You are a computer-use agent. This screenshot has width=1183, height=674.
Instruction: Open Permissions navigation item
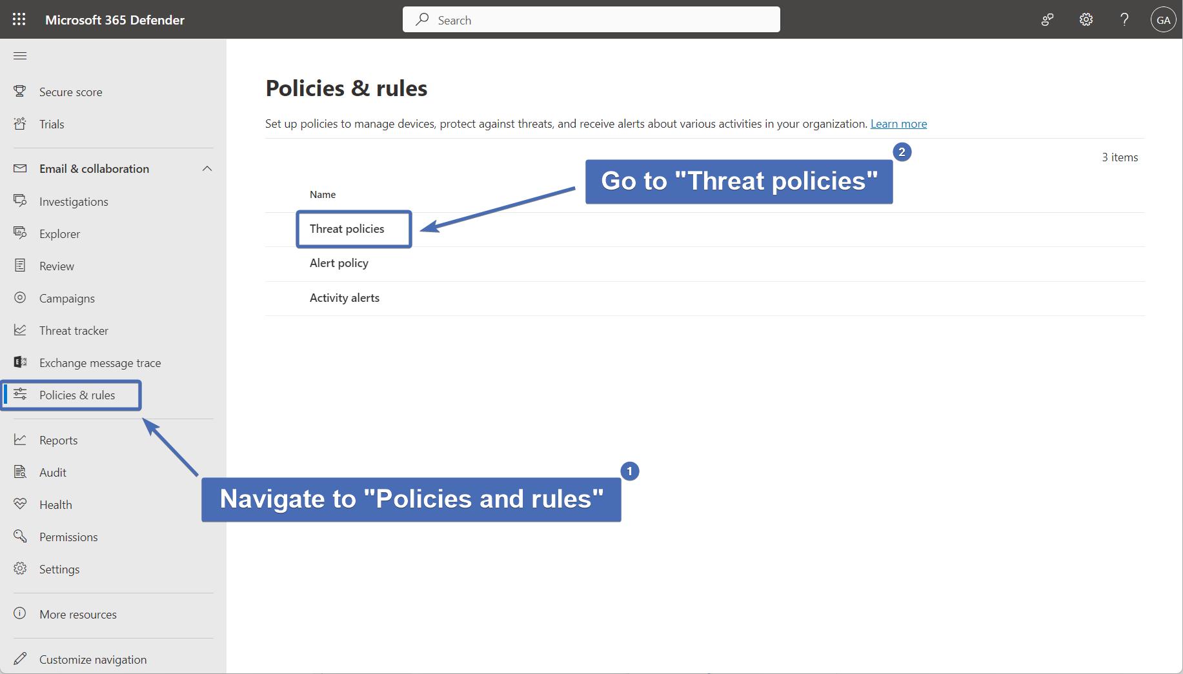coord(68,537)
